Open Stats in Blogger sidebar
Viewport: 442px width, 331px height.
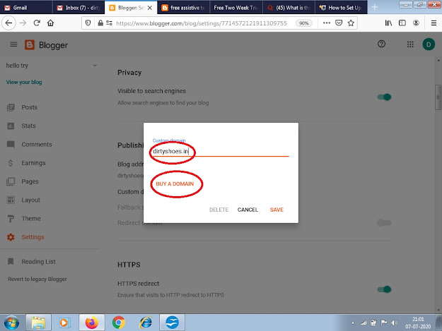pyautogui.click(x=28, y=126)
